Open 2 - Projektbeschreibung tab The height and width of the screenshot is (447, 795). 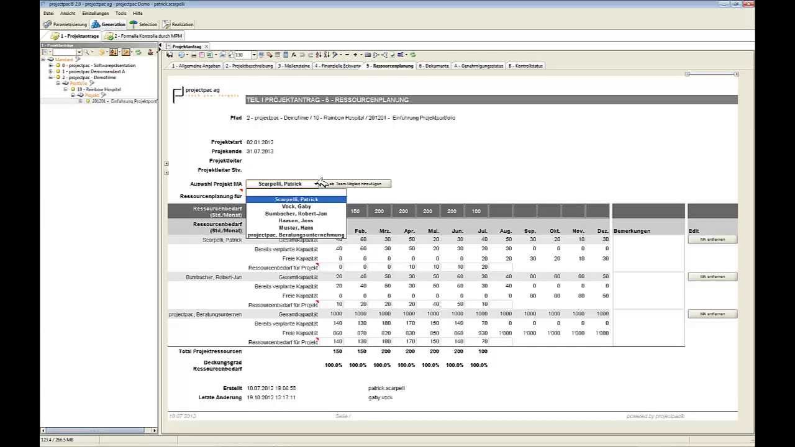[249, 66]
